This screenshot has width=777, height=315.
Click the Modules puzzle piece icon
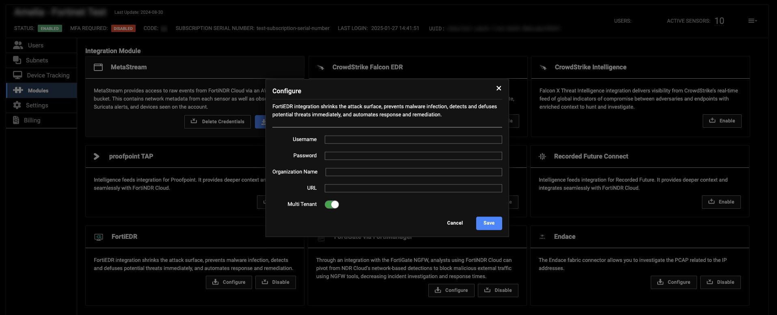(x=18, y=90)
